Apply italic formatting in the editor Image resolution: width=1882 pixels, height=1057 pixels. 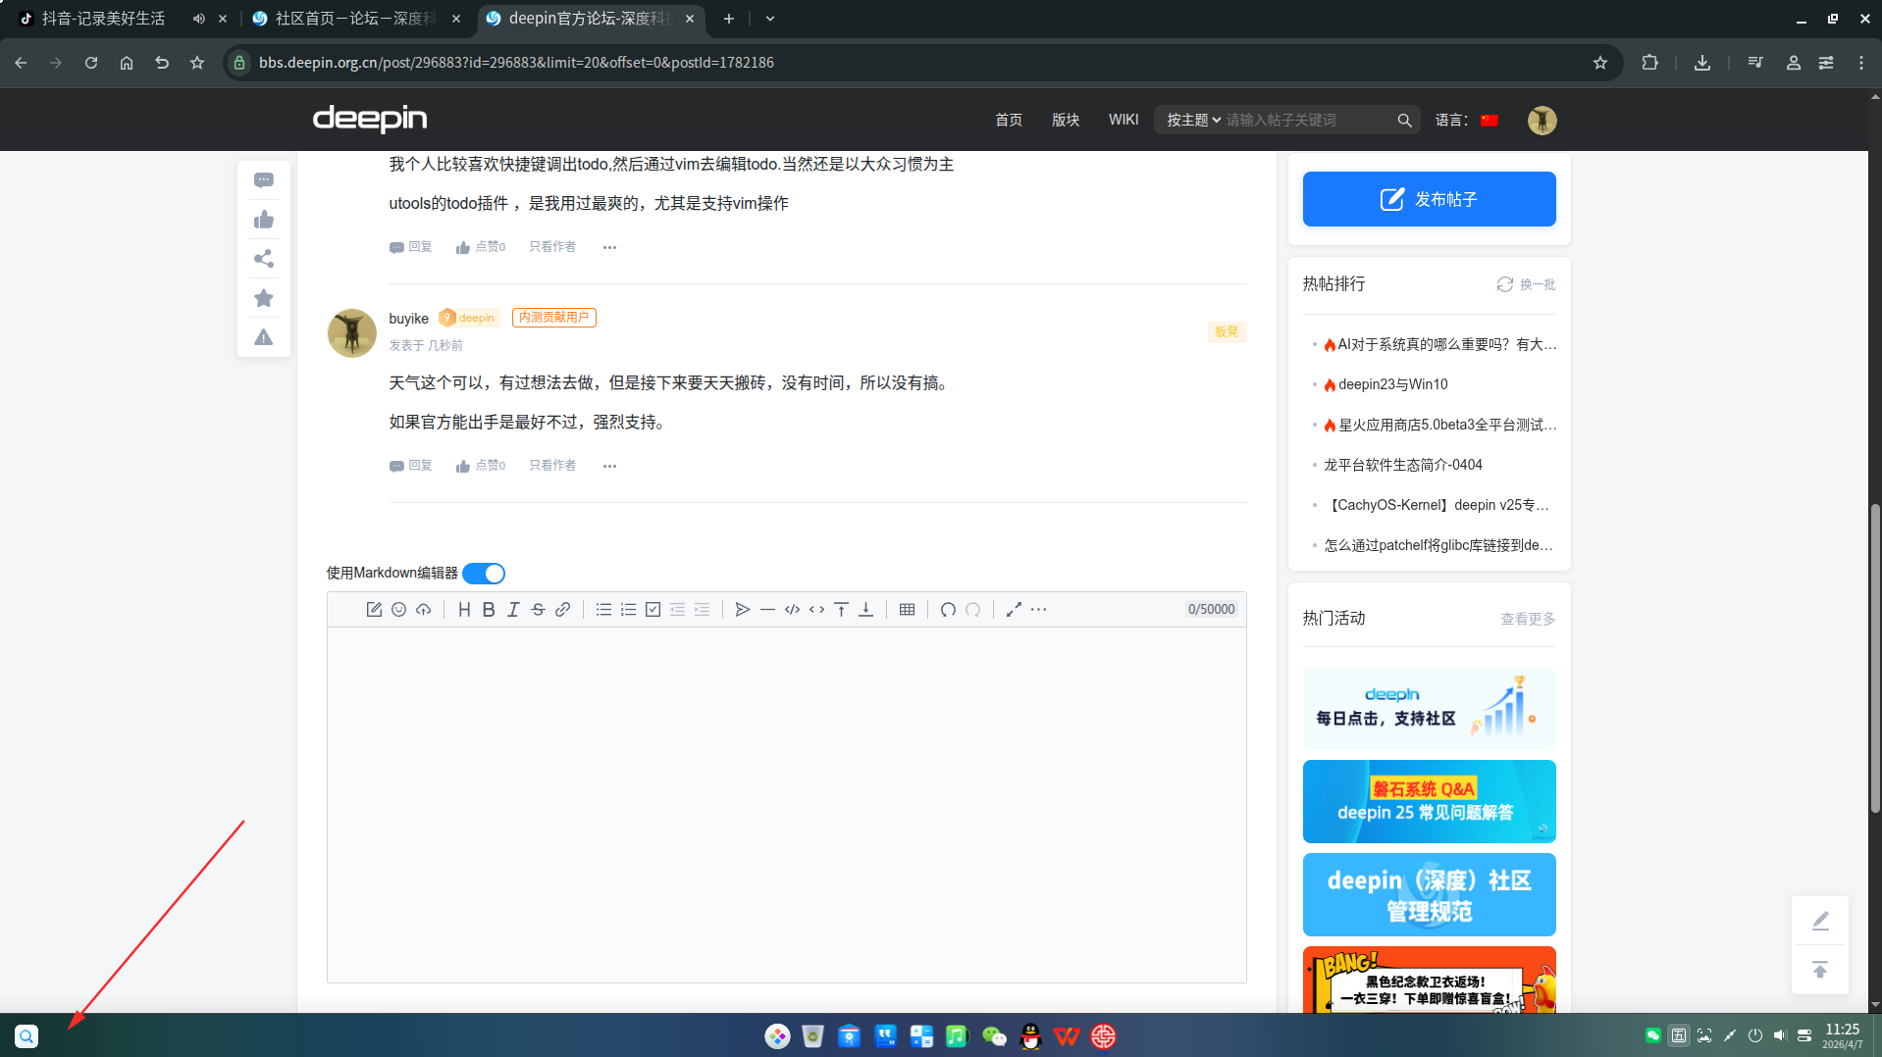[x=513, y=610]
